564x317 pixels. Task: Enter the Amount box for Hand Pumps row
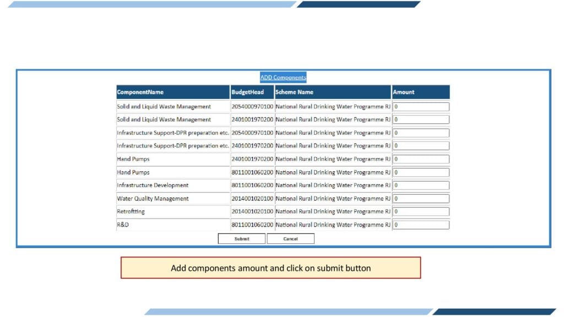tap(420, 159)
